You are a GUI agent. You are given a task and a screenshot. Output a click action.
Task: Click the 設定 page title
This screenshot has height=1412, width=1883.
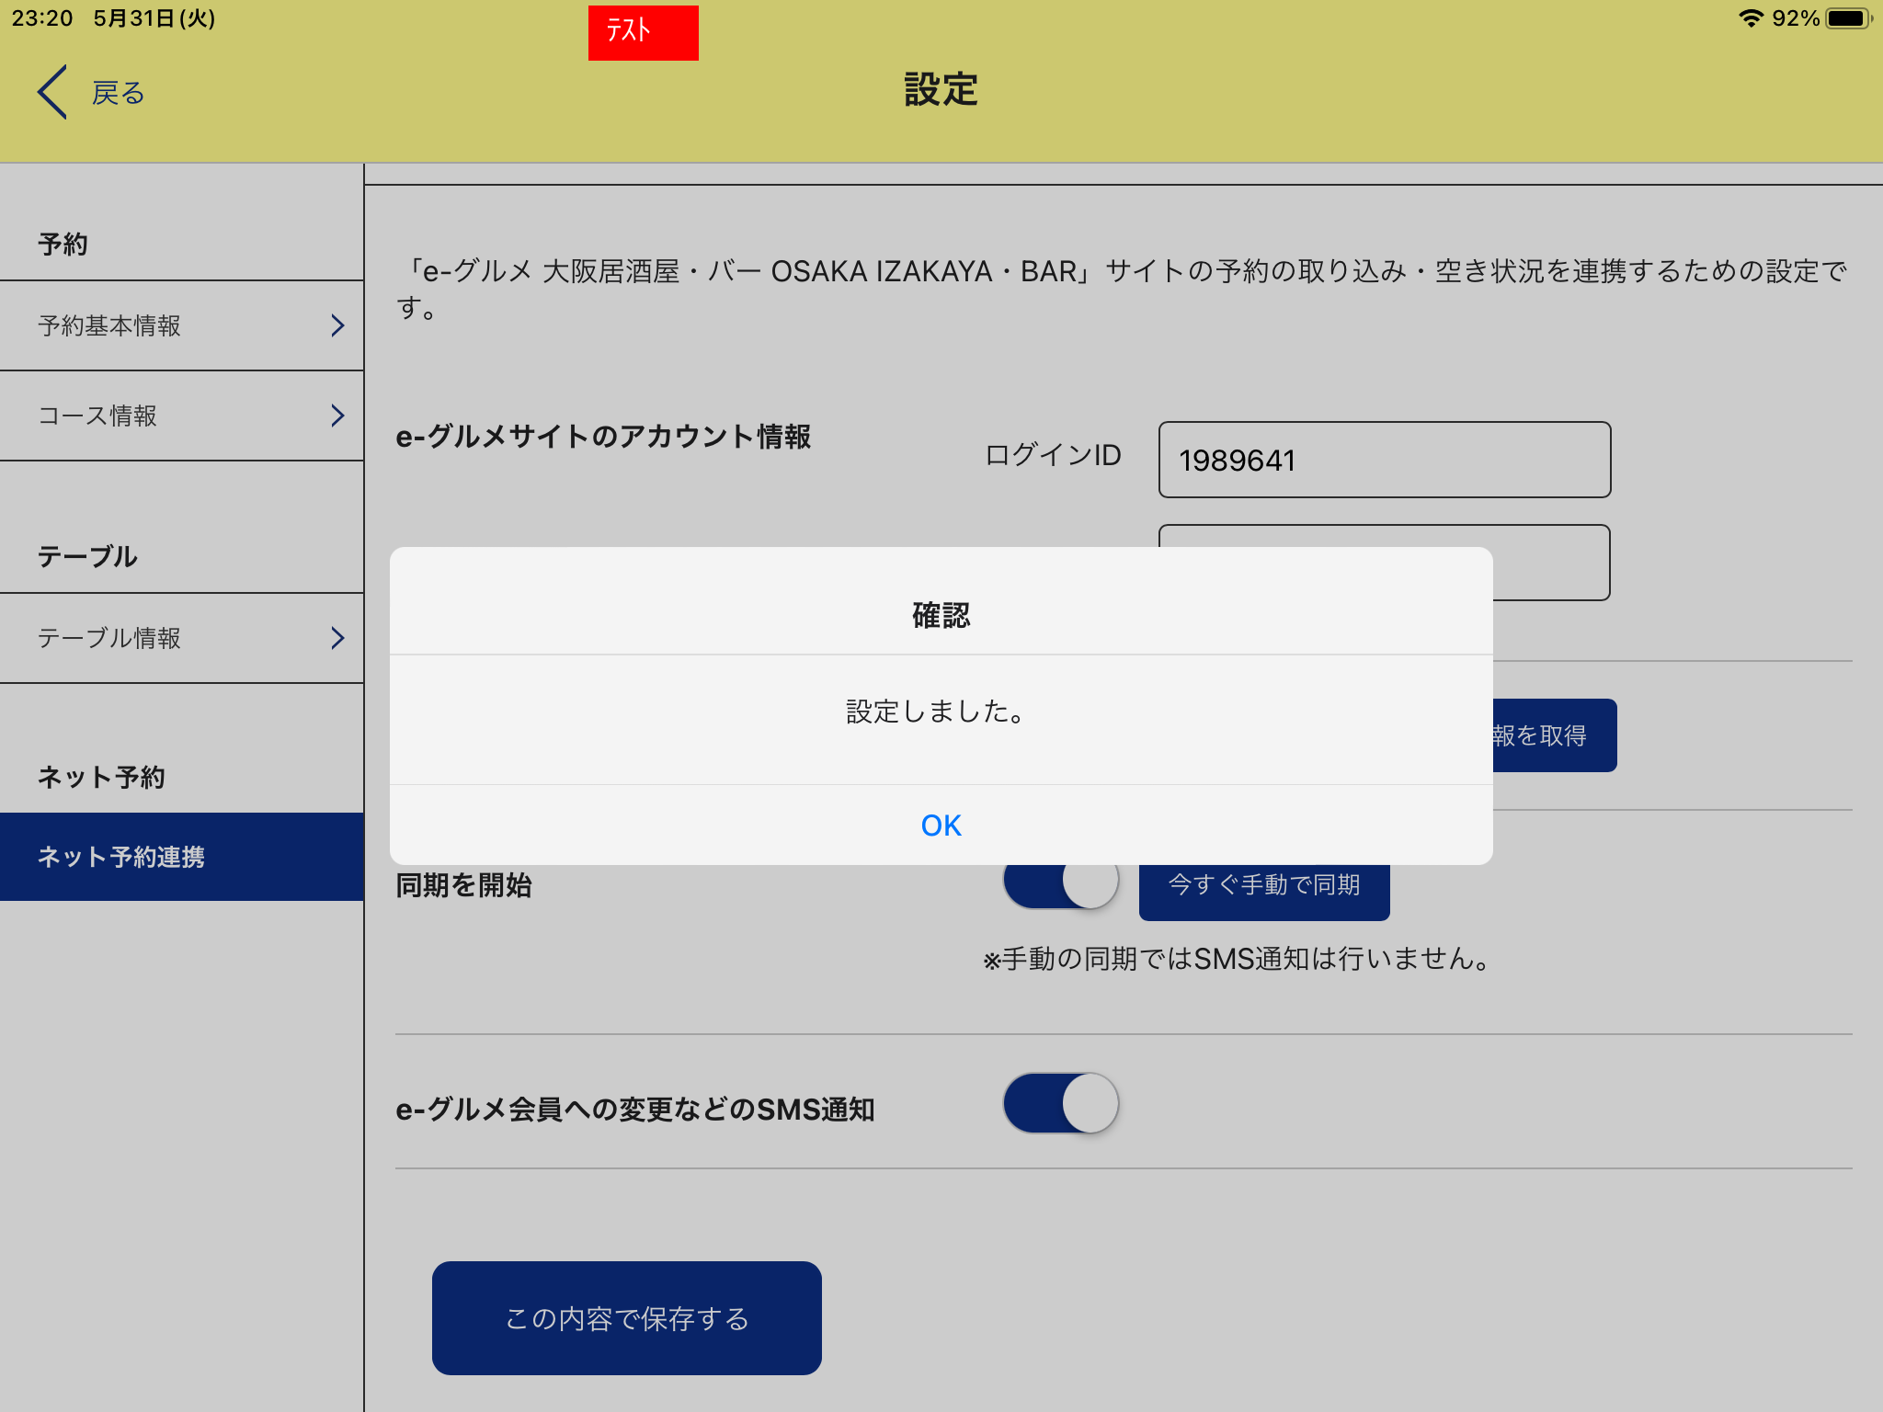941,89
